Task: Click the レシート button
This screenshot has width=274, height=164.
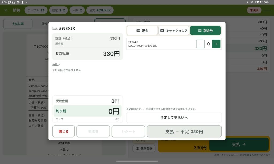Action: 128,131
